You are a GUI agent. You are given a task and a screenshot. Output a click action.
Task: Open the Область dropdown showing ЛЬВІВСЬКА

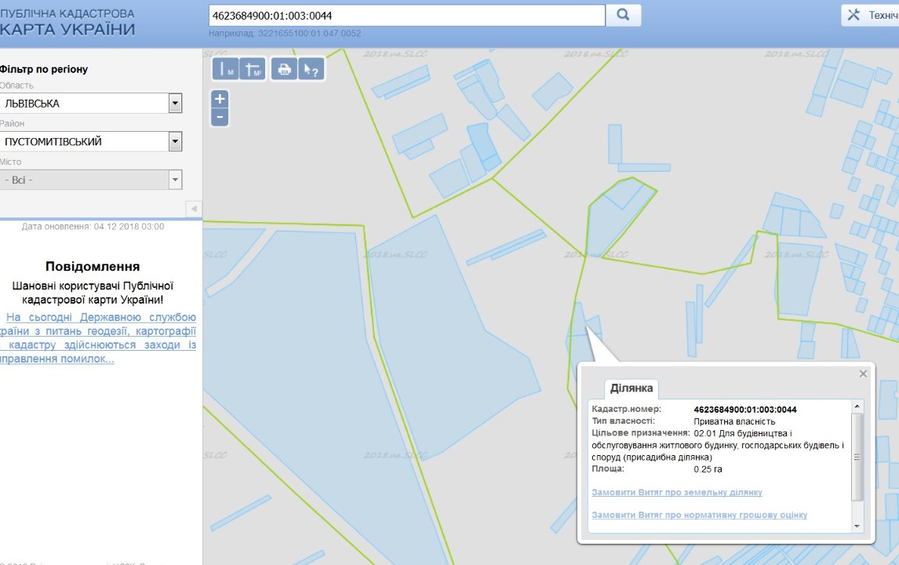91,104
